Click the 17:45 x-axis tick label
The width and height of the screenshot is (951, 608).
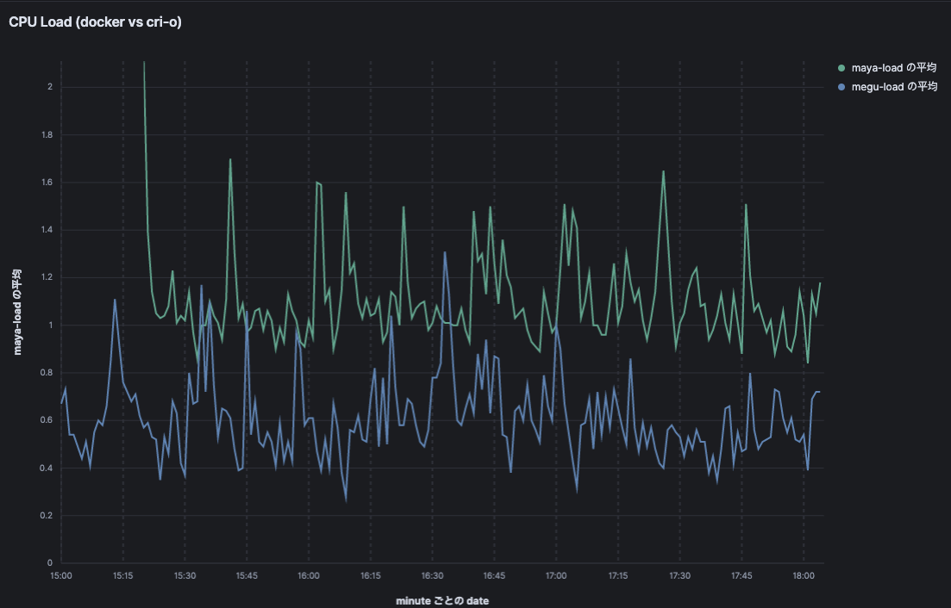(x=741, y=576)
